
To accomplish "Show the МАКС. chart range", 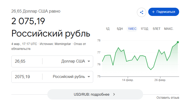I will (x=169, y=29).
